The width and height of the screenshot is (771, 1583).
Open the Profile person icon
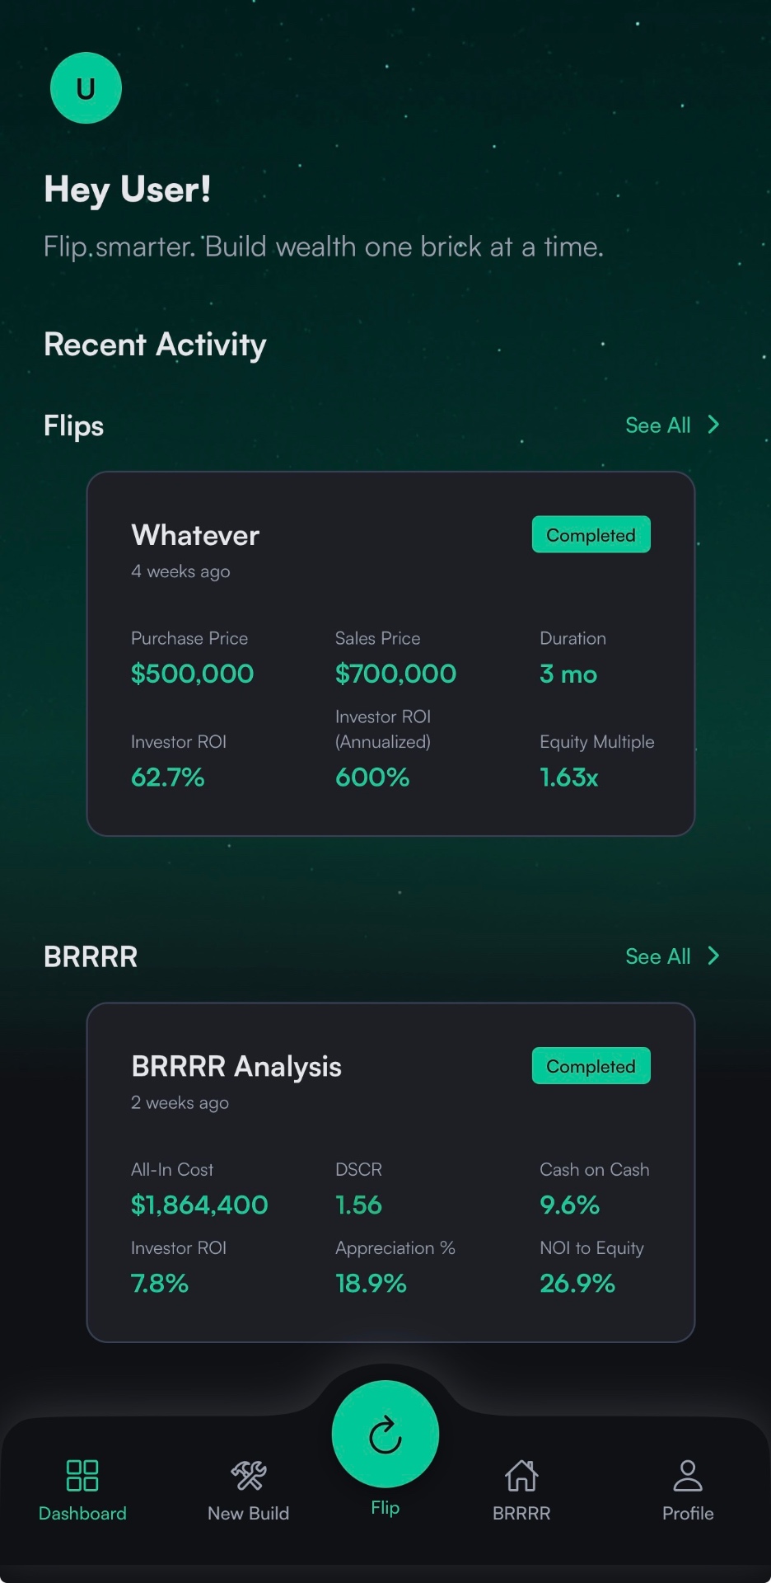[x=688, y=1475]
